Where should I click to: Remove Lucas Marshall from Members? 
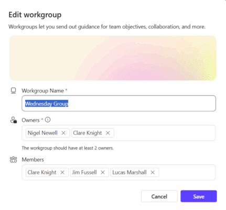click(x=153, y=172)
